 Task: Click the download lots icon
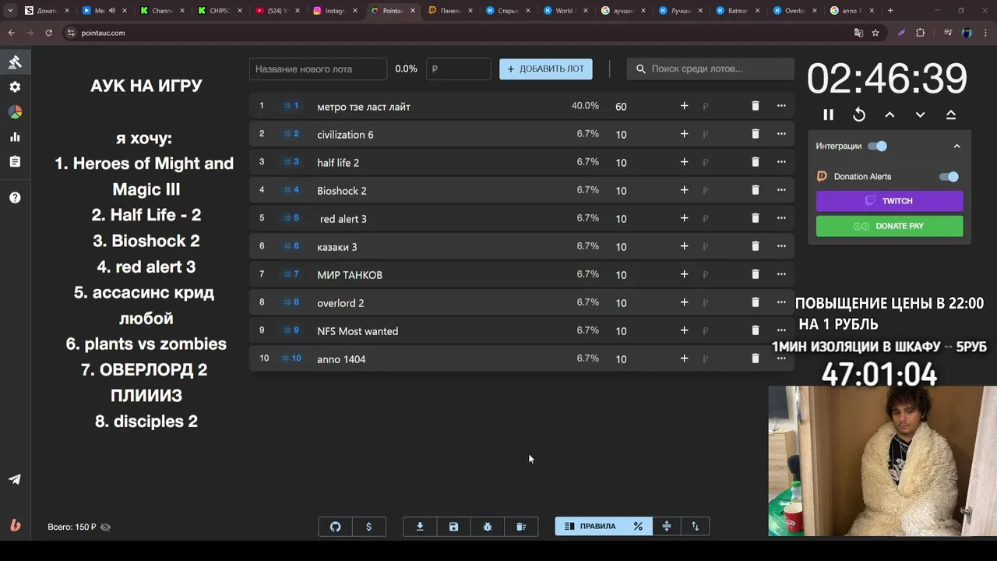click(x=420, y=527)
